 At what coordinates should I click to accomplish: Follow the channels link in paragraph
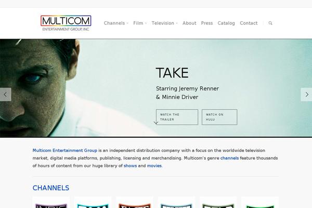[229, 158]
